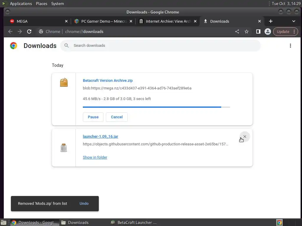Viewport: 302px width, 226px height.
Task: Undo removal of Mods.zip
Action: 84,204
